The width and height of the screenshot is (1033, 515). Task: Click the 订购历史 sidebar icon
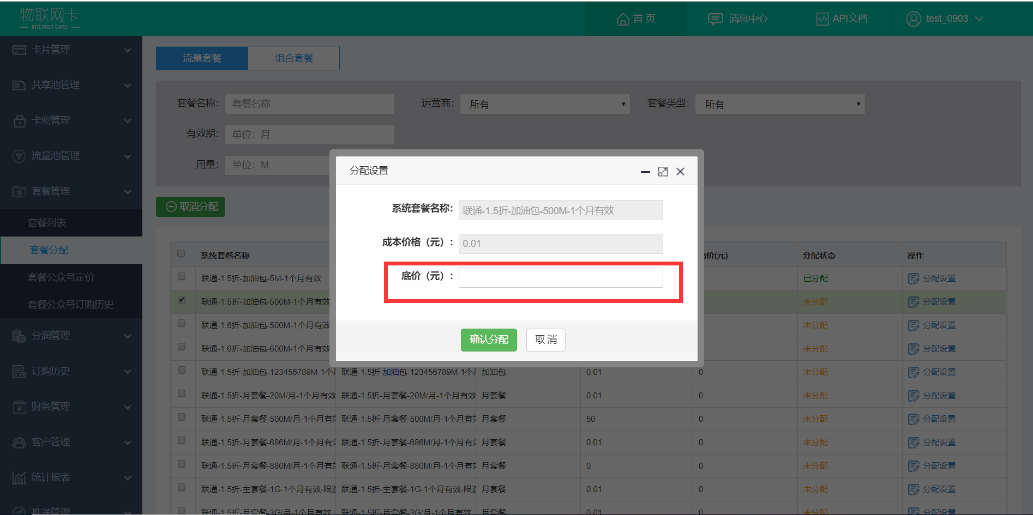(19, 372)
